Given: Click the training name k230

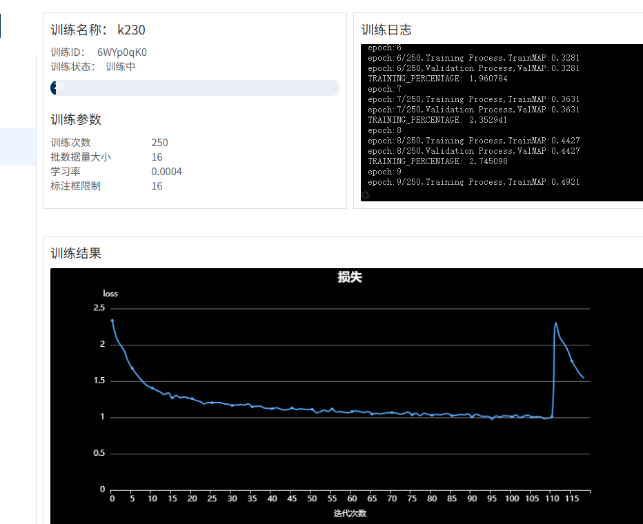Looking at the screenshot, I should (131, 30).
